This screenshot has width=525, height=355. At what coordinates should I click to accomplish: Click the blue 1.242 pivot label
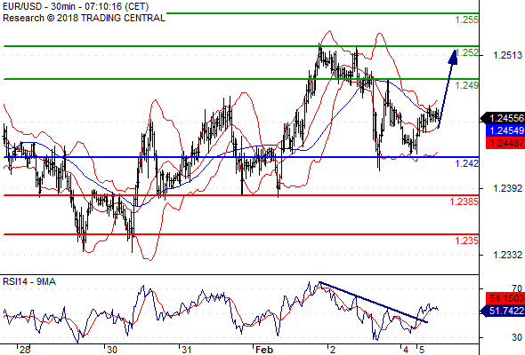pyautogui.click(x=467, y=163)
